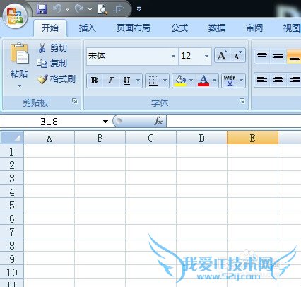
Task: Decrease font size with the small A
Action: pyautogui.click(x=237, y=56)
